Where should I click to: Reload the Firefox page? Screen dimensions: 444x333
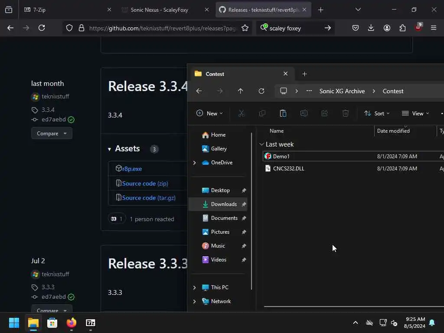point(42,28)
